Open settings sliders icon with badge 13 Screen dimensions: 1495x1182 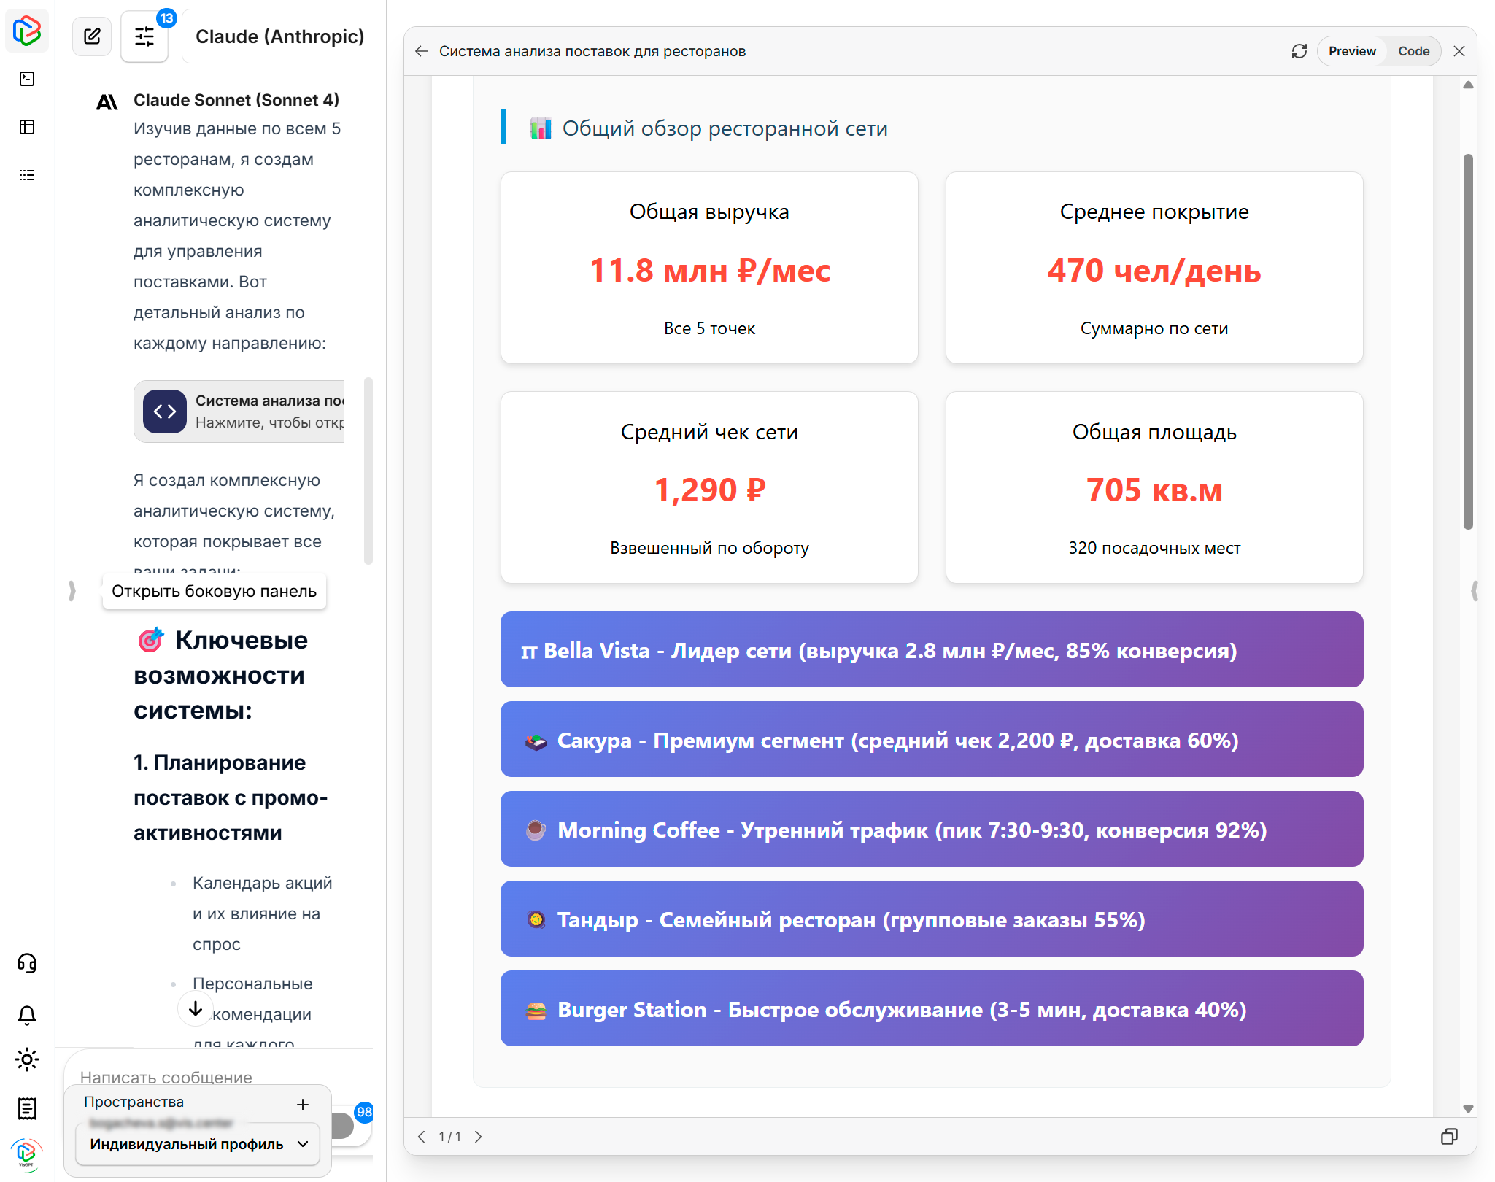click(144, 36)
